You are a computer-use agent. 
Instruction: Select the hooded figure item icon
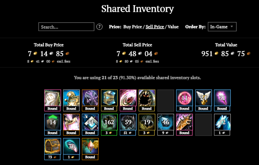(x=147, y=98)
